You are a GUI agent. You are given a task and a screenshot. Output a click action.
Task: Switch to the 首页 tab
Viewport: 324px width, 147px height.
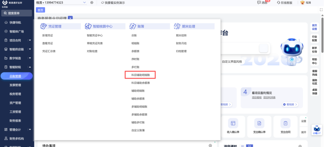click(x=40, y=10)
